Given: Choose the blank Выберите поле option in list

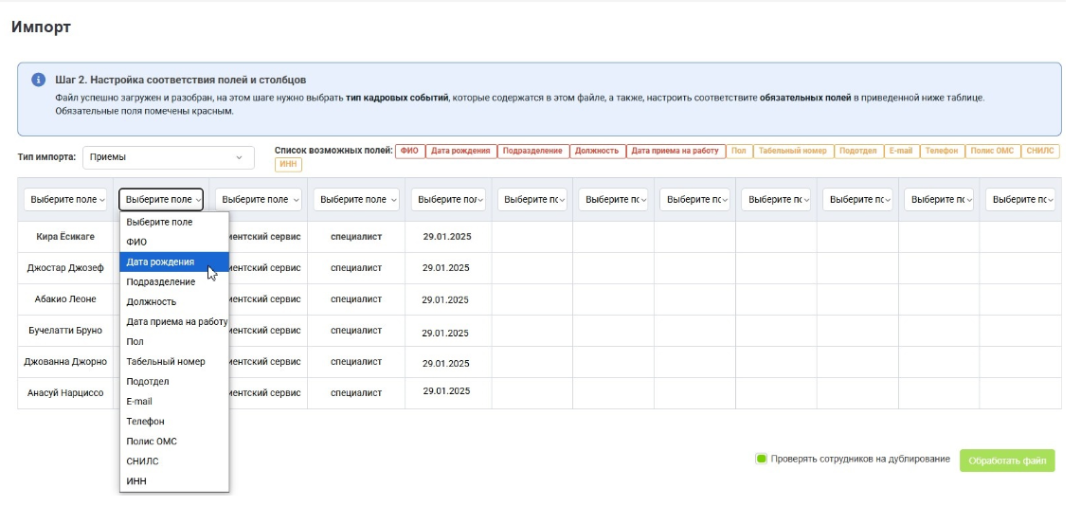Looking at the screenshot, I should tap(174, 222).
